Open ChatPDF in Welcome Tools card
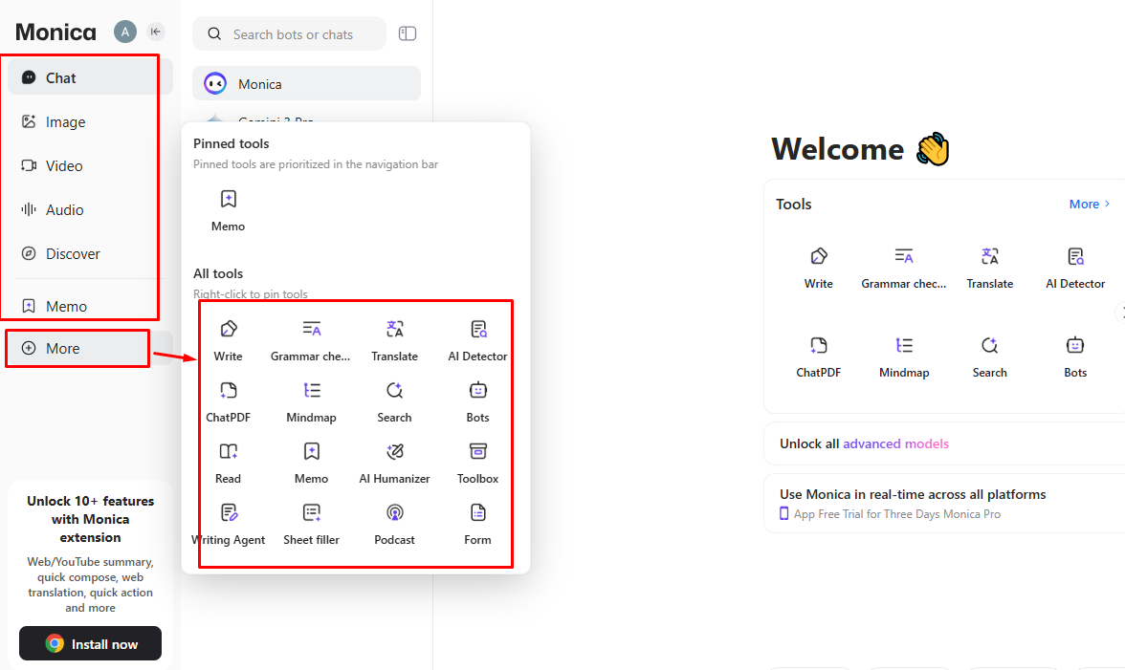Image resolution: width=1125 pixels, height=670 pixels. coord(819,357)
